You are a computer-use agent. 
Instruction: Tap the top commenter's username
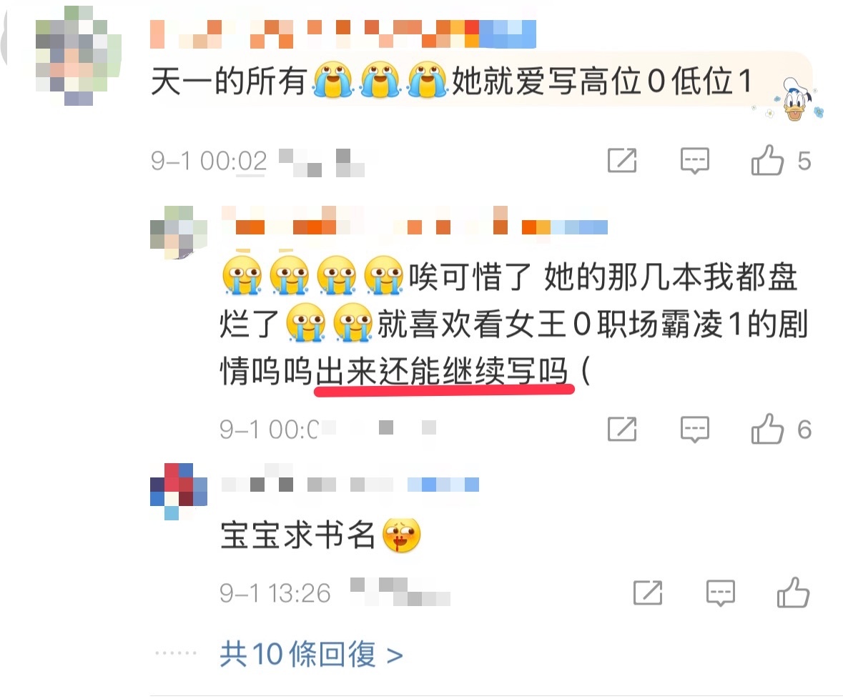[x=343, y=34]
